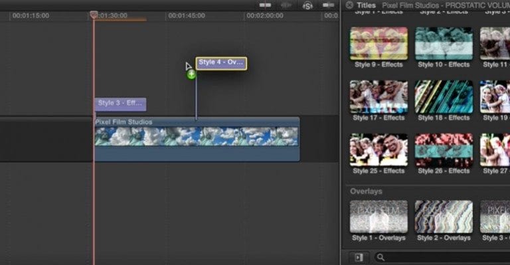Screen dimensions: 510x265
Task: Select the Style 10 - Effects title
Action: [x=444, y=44]
